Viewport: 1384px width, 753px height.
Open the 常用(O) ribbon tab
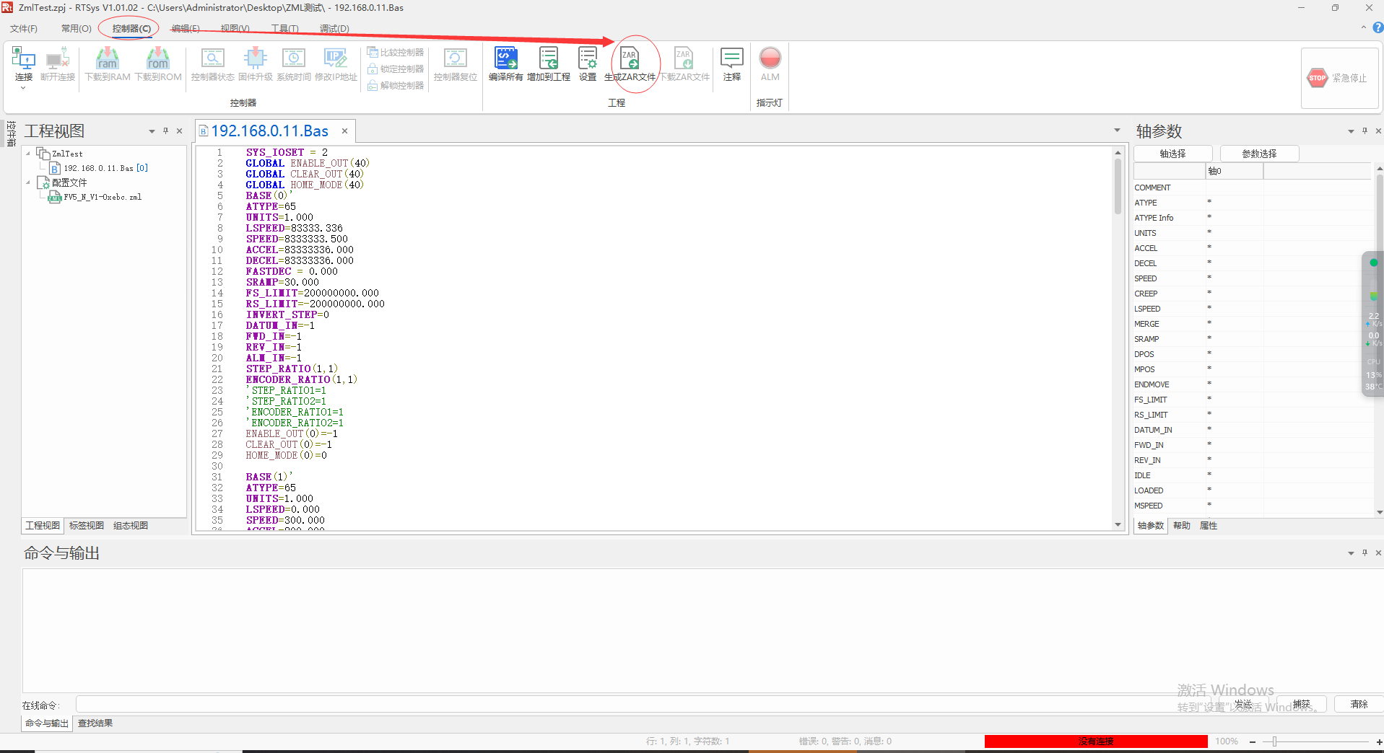76,29
